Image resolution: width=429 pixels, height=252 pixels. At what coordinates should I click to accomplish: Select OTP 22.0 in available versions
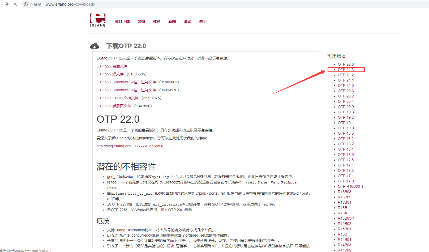tap(346, 64)
